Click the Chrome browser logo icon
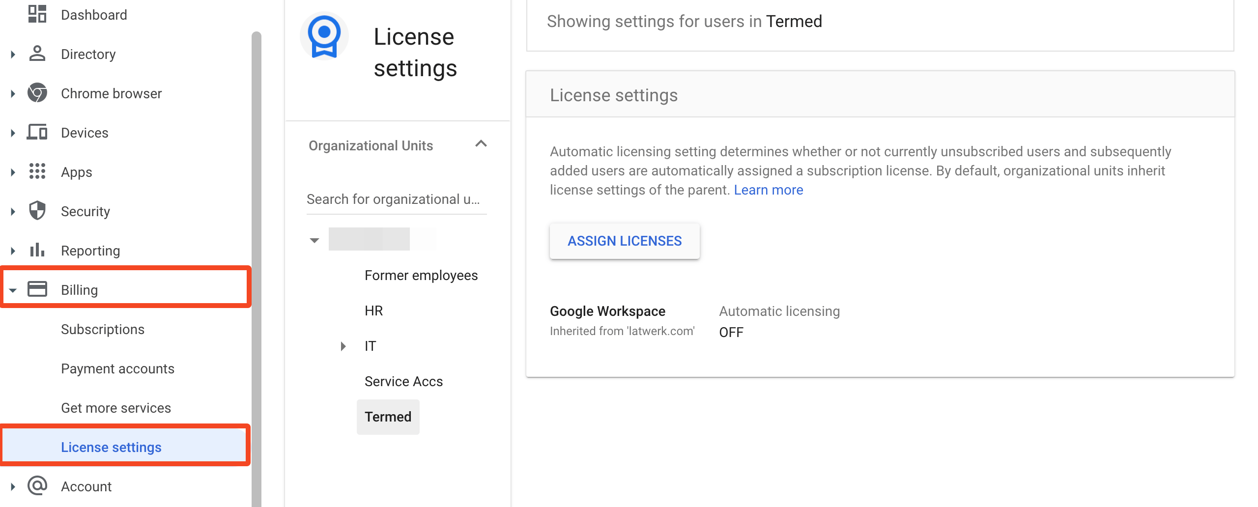The height and width of the screenshot is (507, 1258). click(37, 93)
